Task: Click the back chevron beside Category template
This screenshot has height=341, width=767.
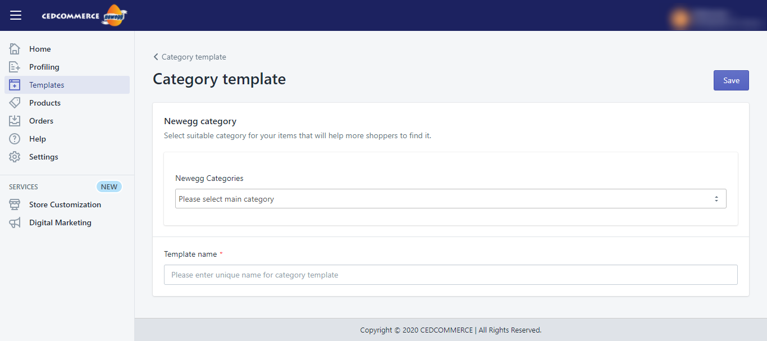Action: (x=156, y=57)
